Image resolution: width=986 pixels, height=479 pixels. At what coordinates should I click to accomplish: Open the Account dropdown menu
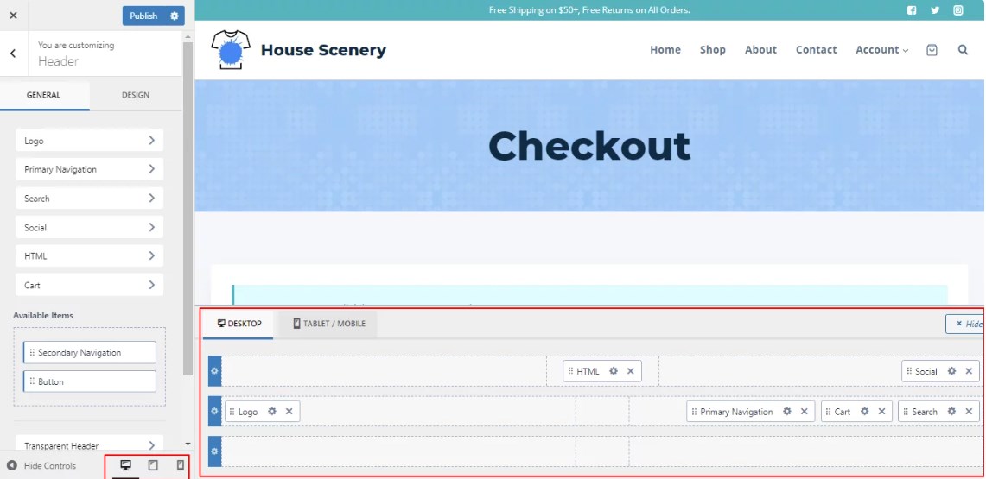pyautogui.click(x=881, y=49)
